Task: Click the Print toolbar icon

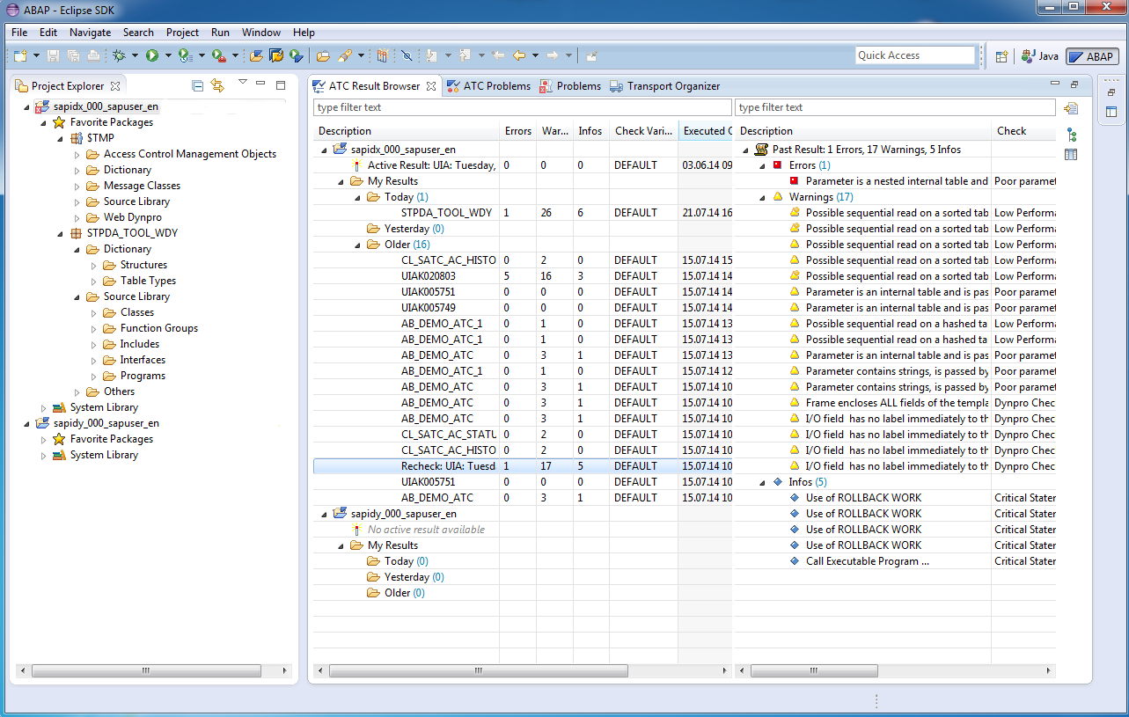Action: 93,55
